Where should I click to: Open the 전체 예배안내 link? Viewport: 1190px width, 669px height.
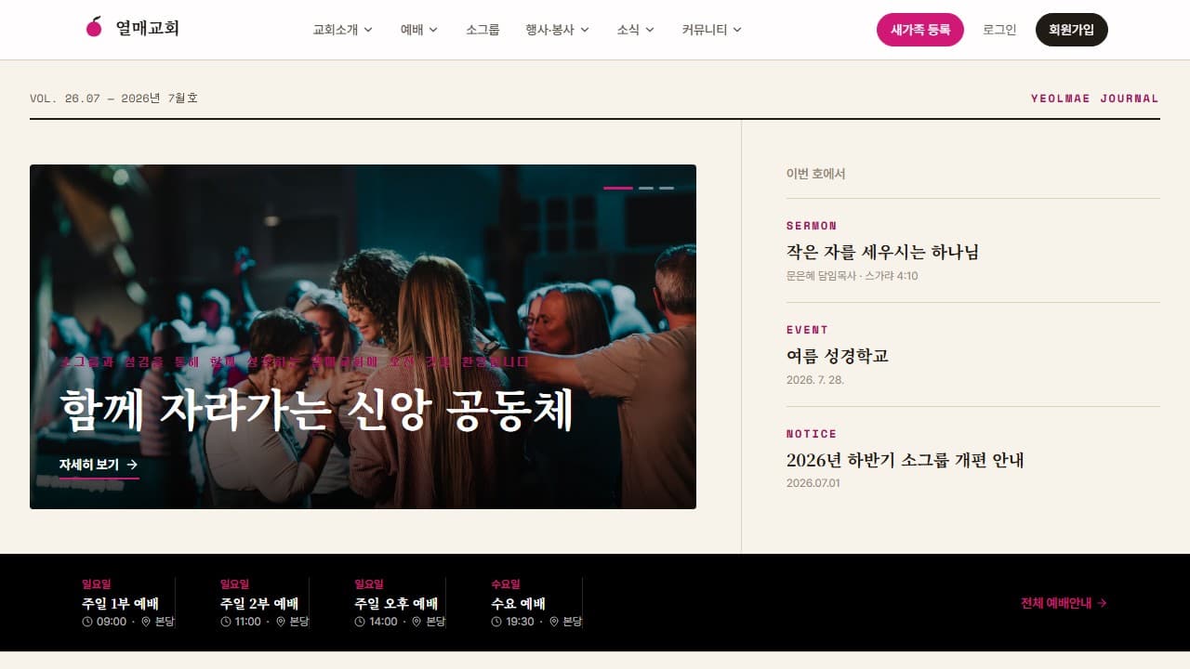pyautogui.click(x=1064, y=603)
